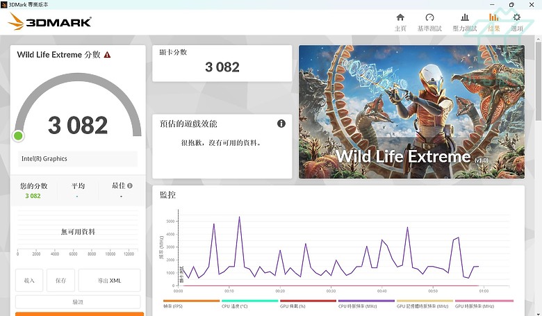The width and height of the screenshot is (542, 316).
Task: Click the 很抱歉，沒有可用的資料 message
Action: [x=221, y=142]
